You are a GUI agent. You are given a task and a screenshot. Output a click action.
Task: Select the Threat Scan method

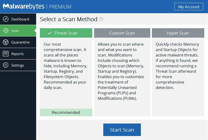point(66,33)
